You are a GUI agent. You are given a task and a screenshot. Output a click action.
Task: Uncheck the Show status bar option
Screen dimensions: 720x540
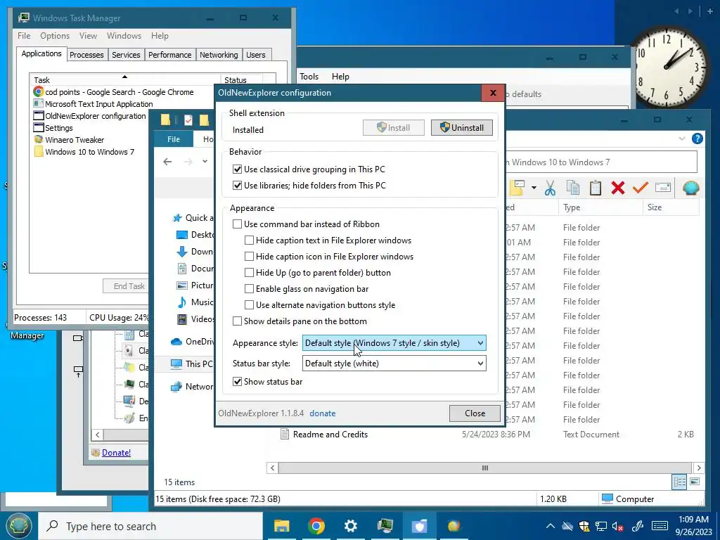click(x=238, y=382)
